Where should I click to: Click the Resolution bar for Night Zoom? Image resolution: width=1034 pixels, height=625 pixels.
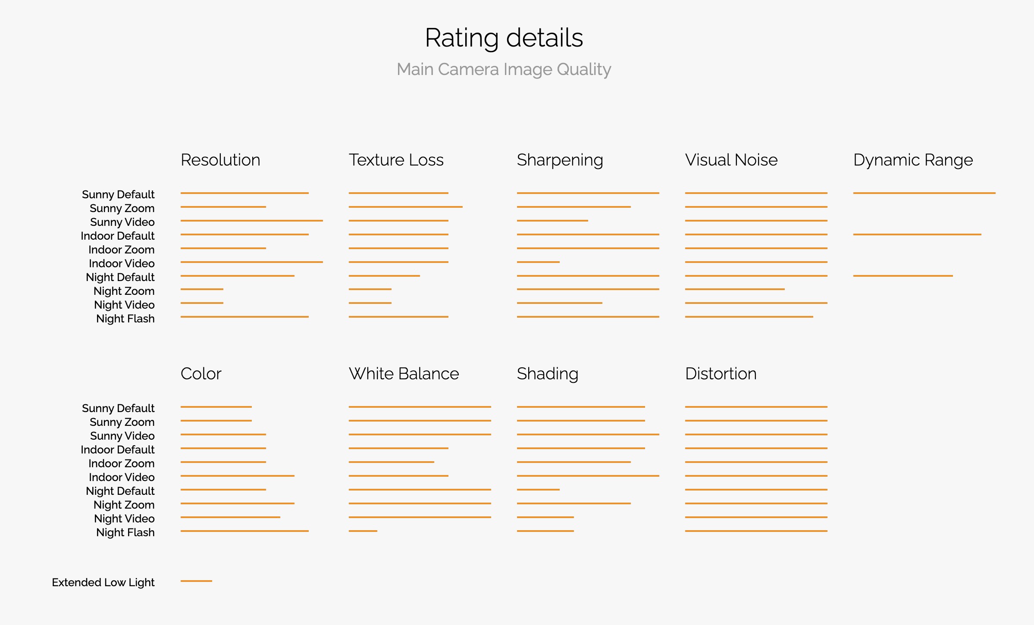[x=202, y=289]
